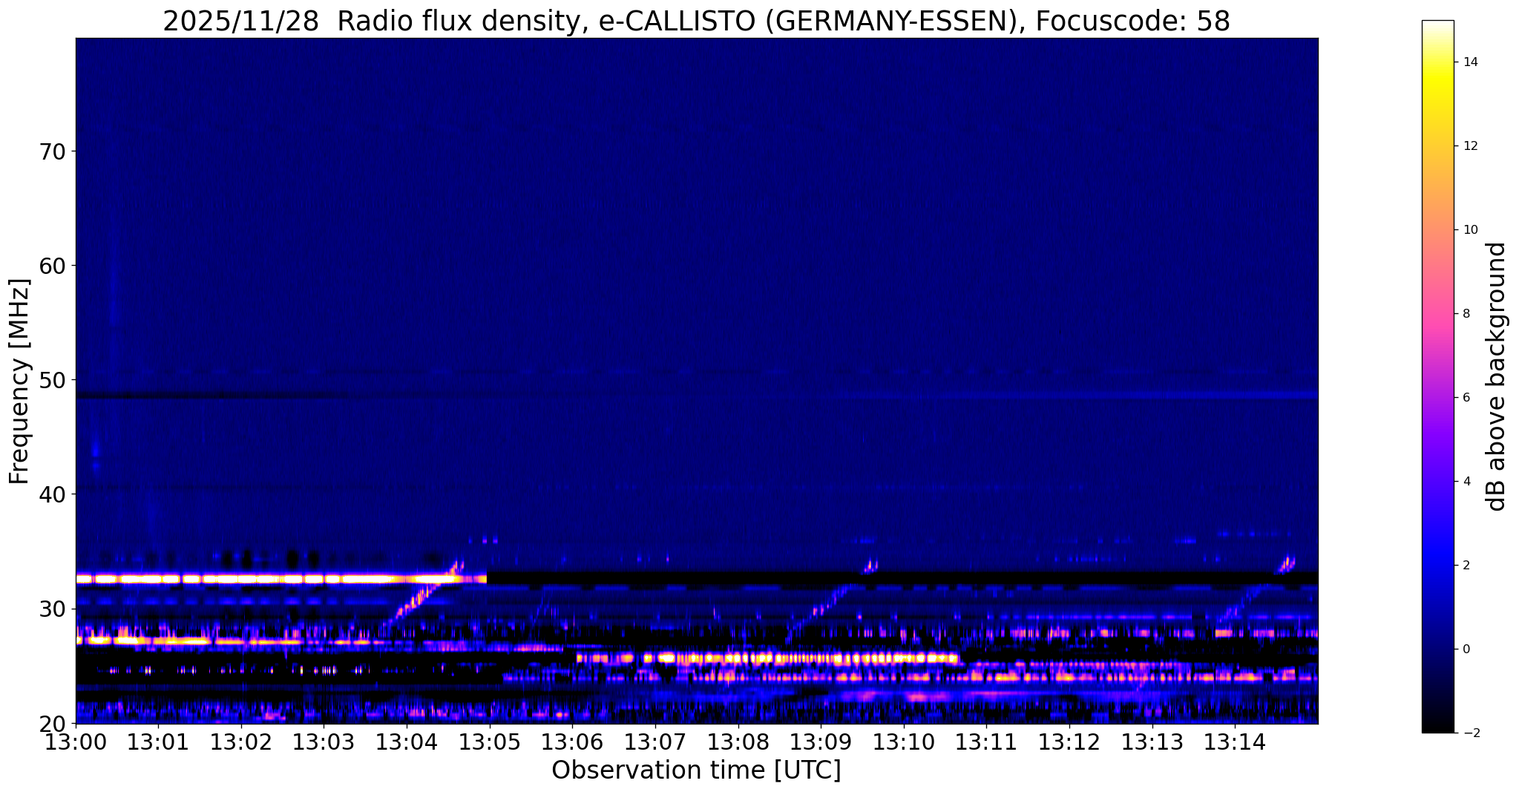The width and height of the screenshot is (1519, 792).
Task: Click the 13:02 time tick label
Action: click(241, 742)
